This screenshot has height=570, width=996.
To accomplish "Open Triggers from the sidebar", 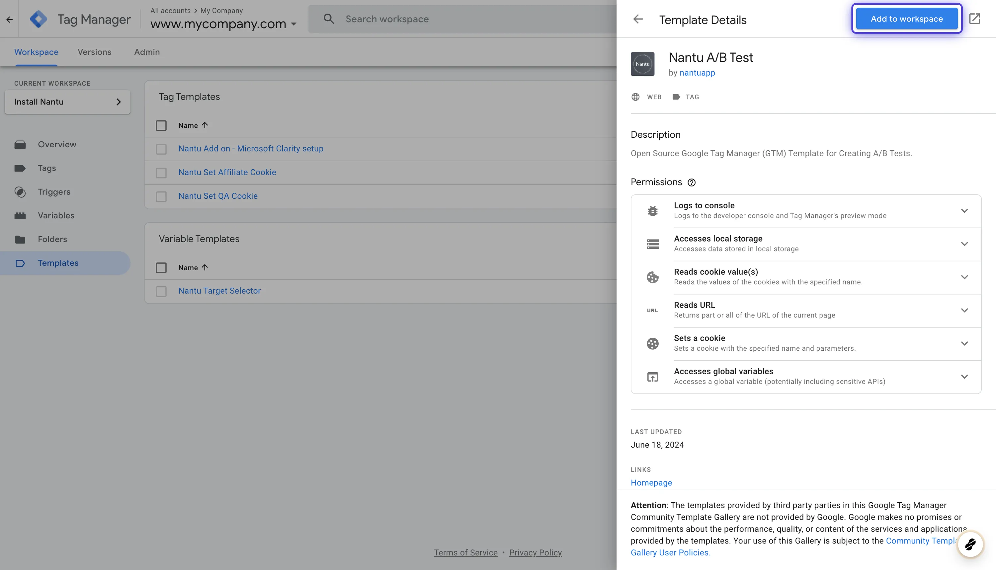I will click(x=54, y=192).
